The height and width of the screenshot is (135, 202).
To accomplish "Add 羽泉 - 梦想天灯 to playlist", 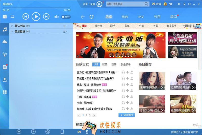I will (128, 103).
